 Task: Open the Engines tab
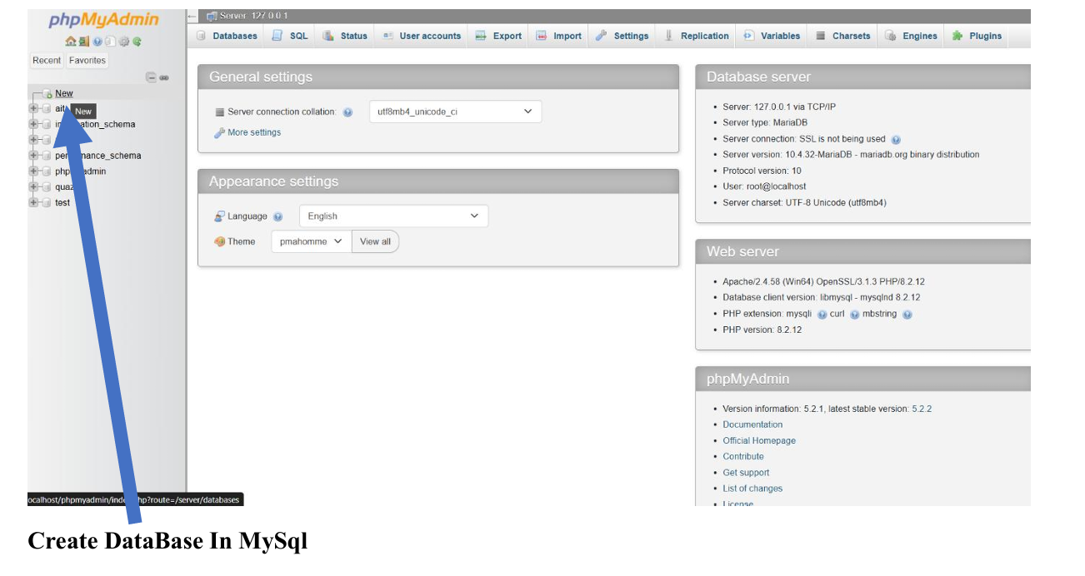(x=911, y=36)
